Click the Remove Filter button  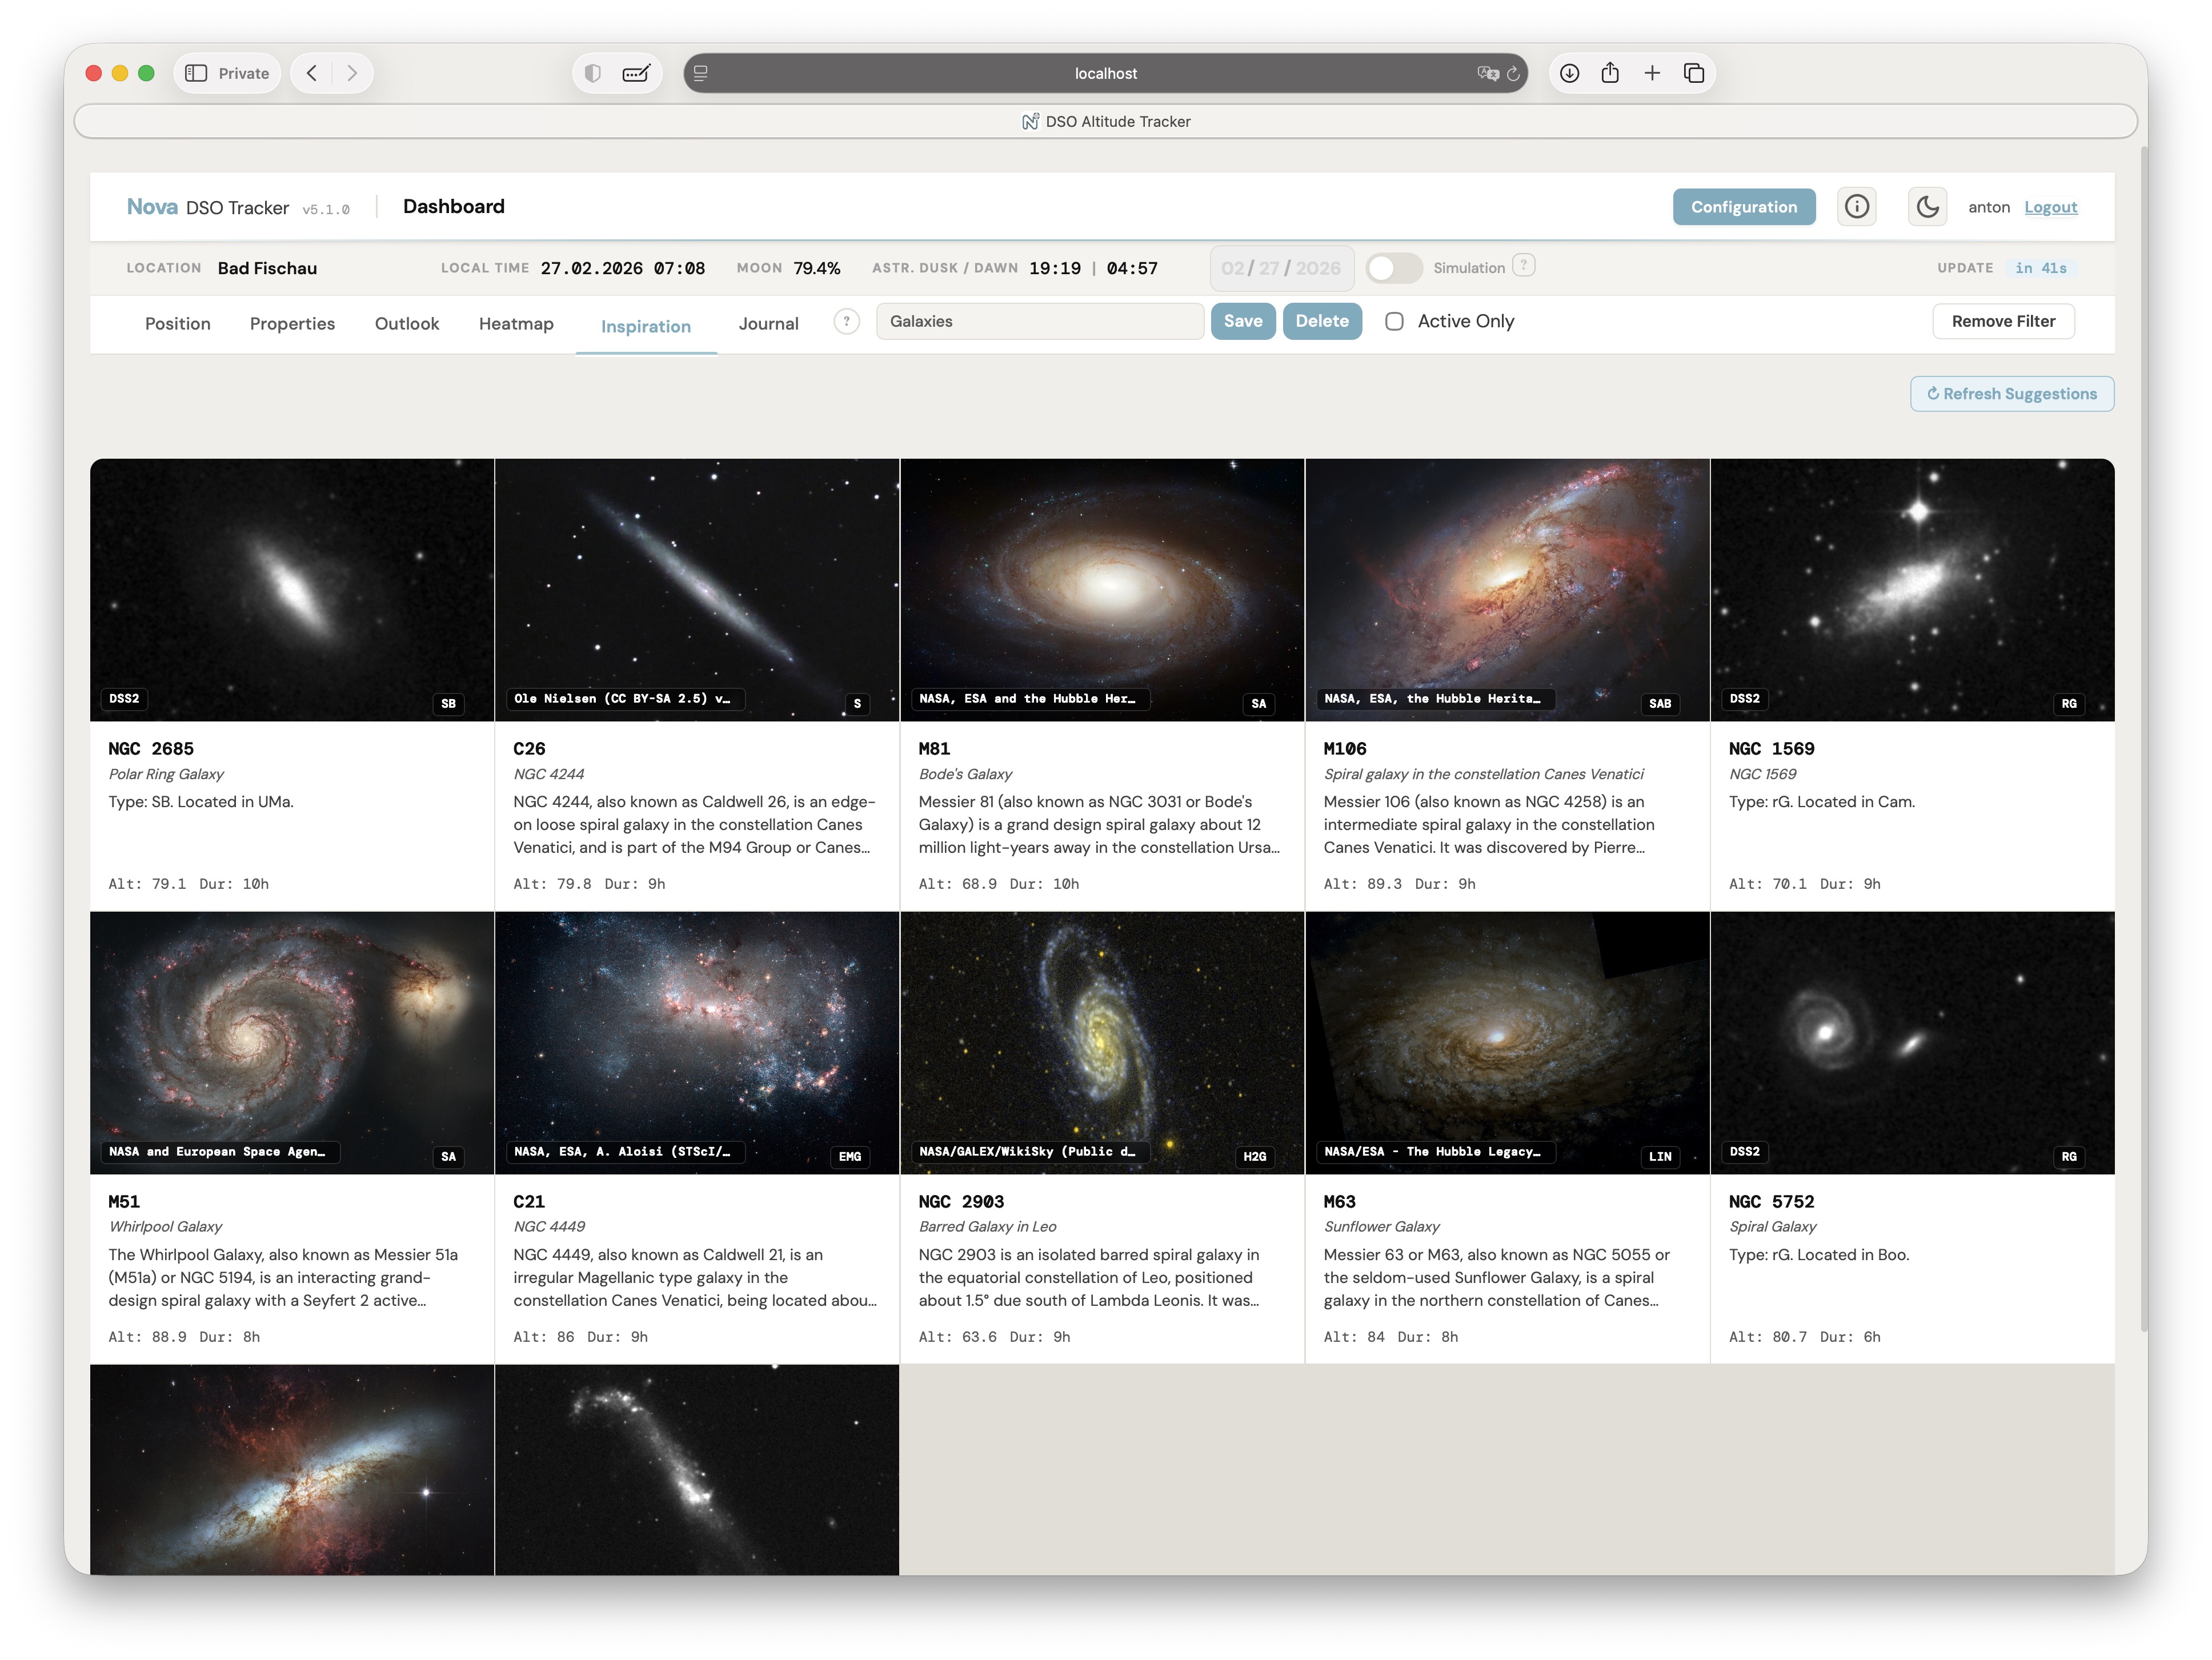point(2003,321)
